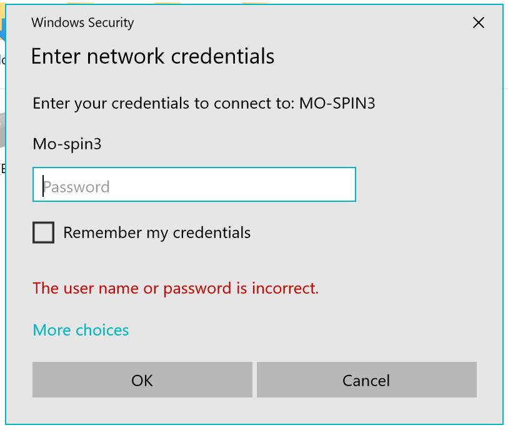The width and height of the screenshot is (508, 430).
Task: Click the word choices in More choices
Action: (x=102, y=330)
